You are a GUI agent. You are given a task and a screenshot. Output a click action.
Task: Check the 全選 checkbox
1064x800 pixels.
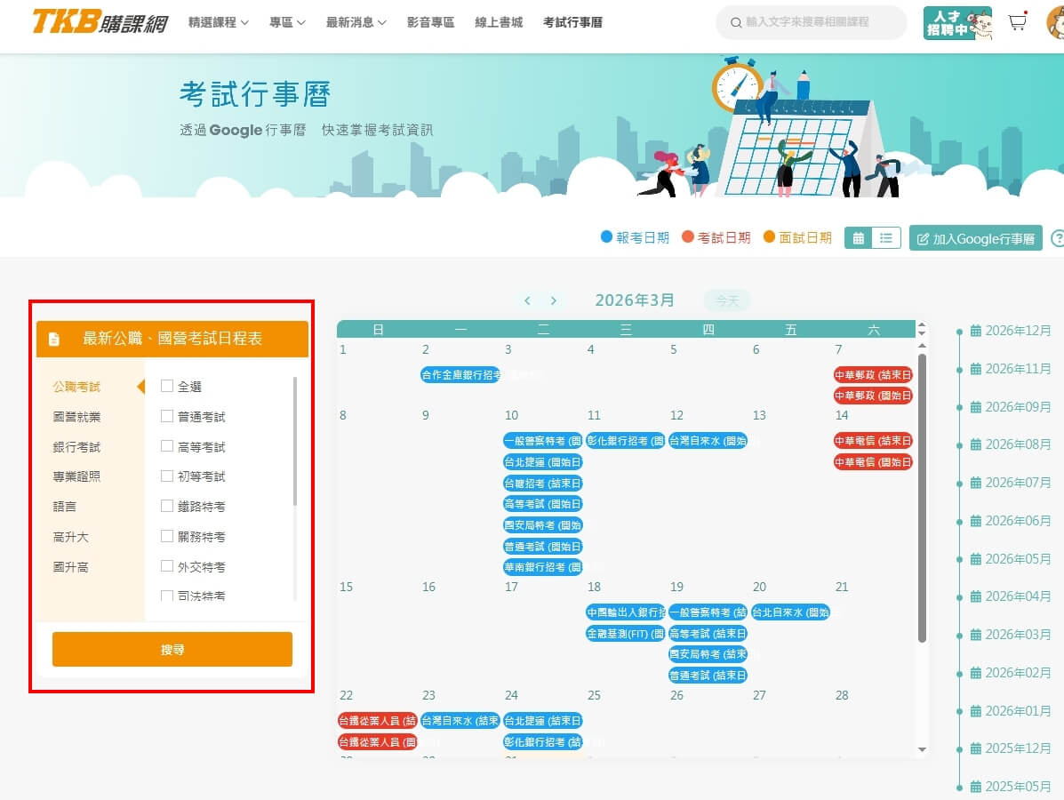tap(167, 387)
